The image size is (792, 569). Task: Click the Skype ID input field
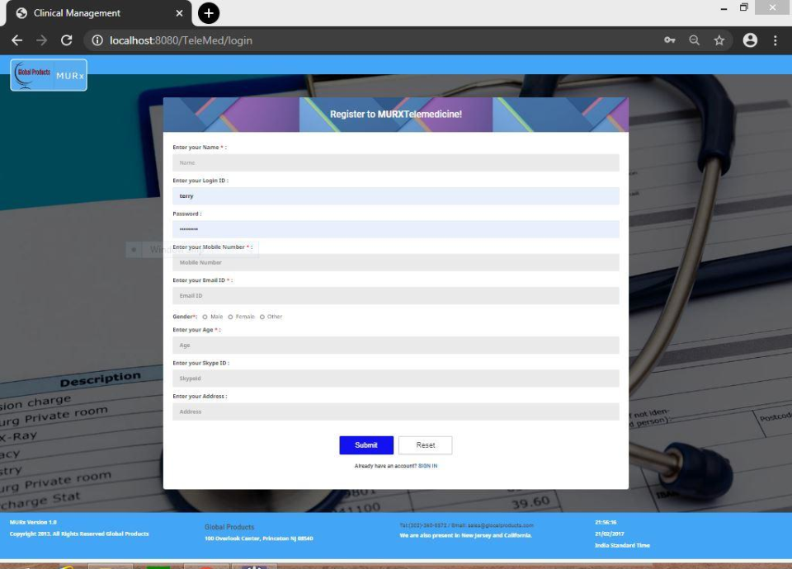[396, 379]
